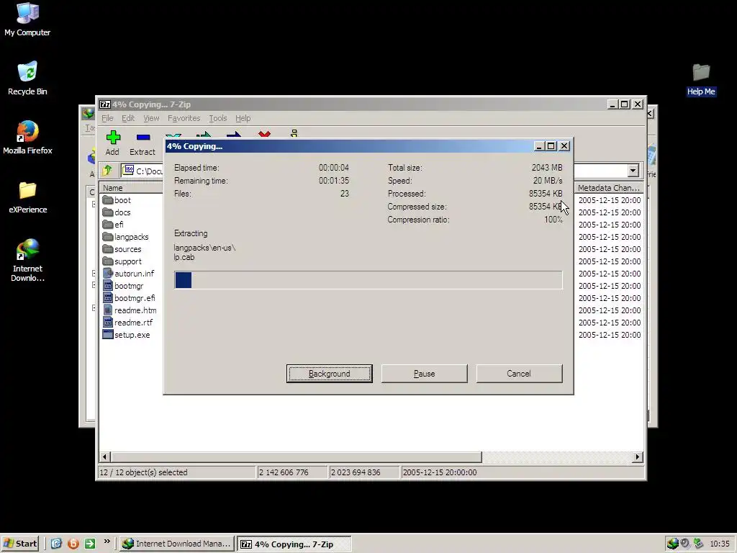Image resolution: width=737 pixels, height=553 pixels.
Task: Select the setup.exe file
Action: (x=126, y=335)
